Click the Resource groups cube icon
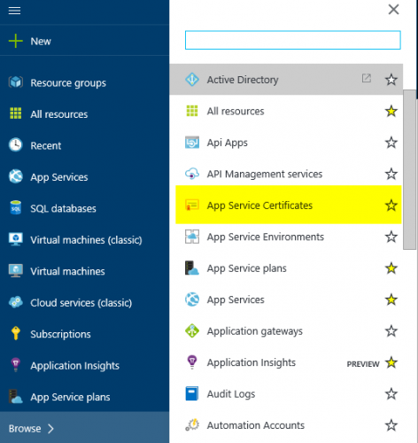The width and height of the screenshot is (418, 443). tap(16, 82)
